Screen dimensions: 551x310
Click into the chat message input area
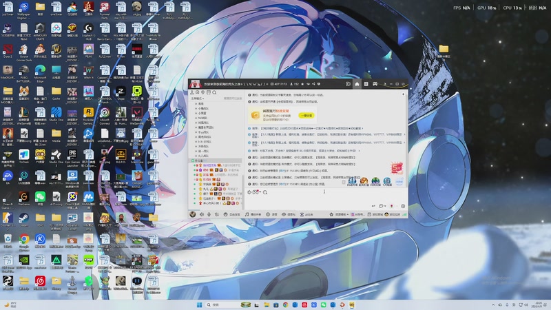[325, 199]
